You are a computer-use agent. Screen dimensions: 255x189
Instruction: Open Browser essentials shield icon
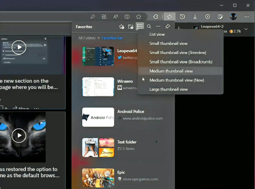(x=207, y=17)
